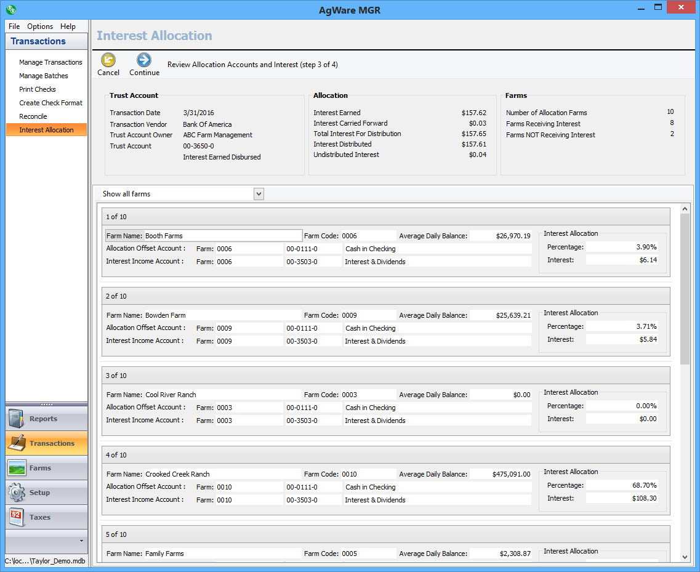The width and height of the screenshot is (700, 572).
Task: Expand the Show all farms dropdown
Action: [x=259, y=194]
